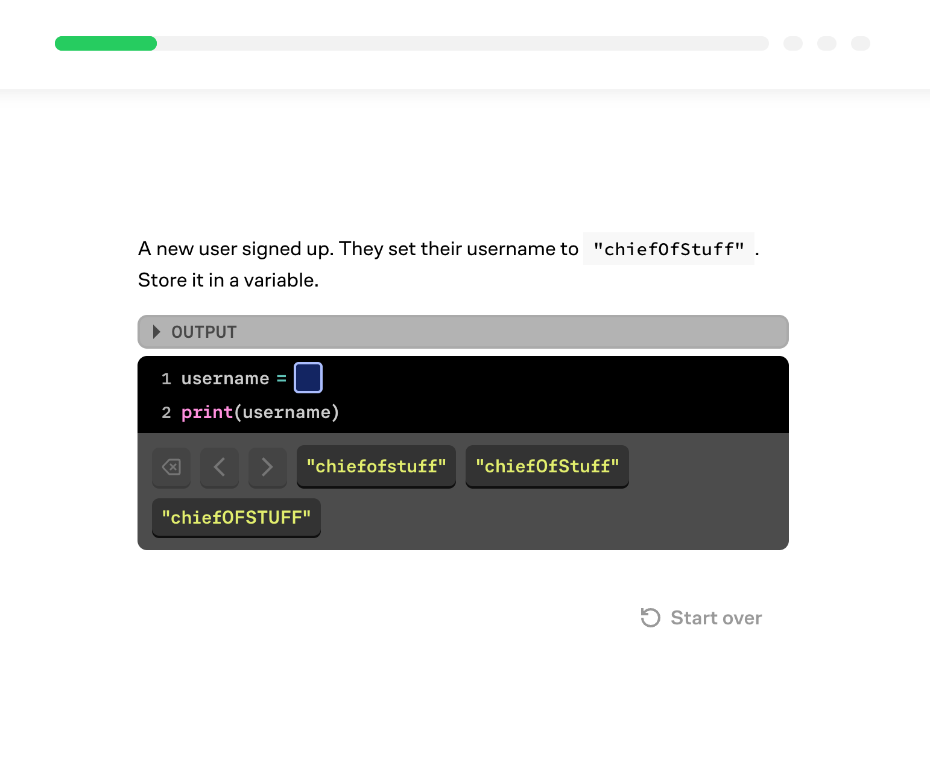
Task: Click the green filled progress bar segment
Action: [106, 43]
